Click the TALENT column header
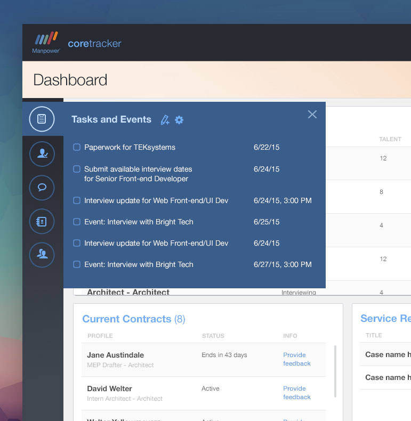Viewport: 411px width, 421px height. point(390,139)
